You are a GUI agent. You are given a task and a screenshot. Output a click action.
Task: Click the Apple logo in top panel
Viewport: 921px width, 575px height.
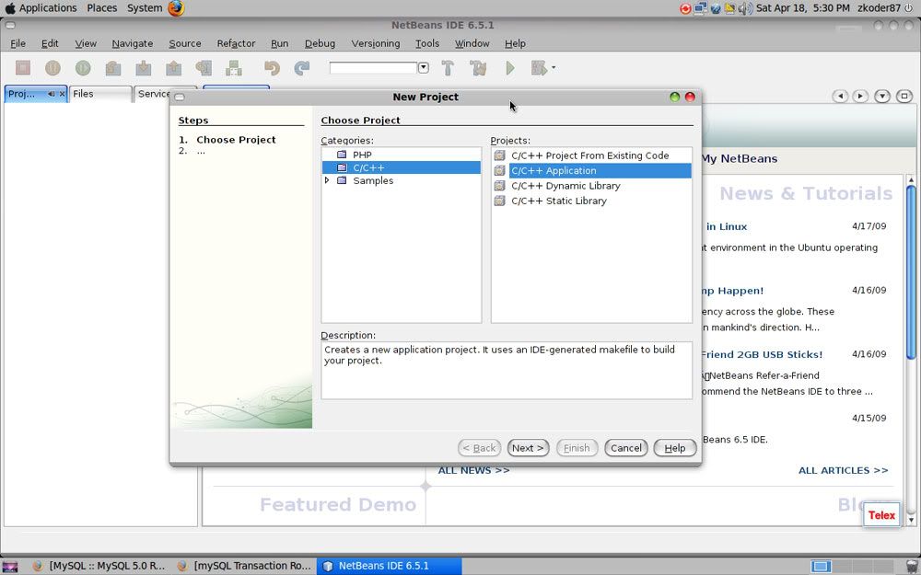pyautogui.click(x=9, y=8)
